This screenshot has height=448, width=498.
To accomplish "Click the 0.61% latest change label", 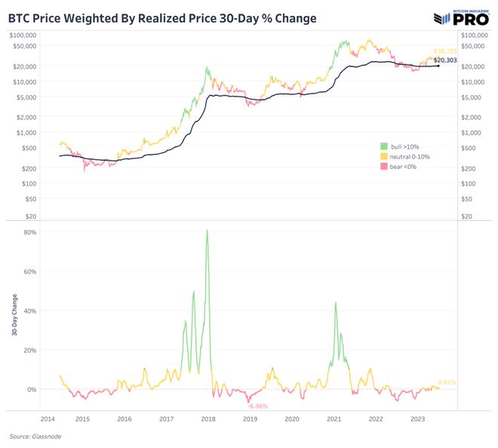I will 447,382.
